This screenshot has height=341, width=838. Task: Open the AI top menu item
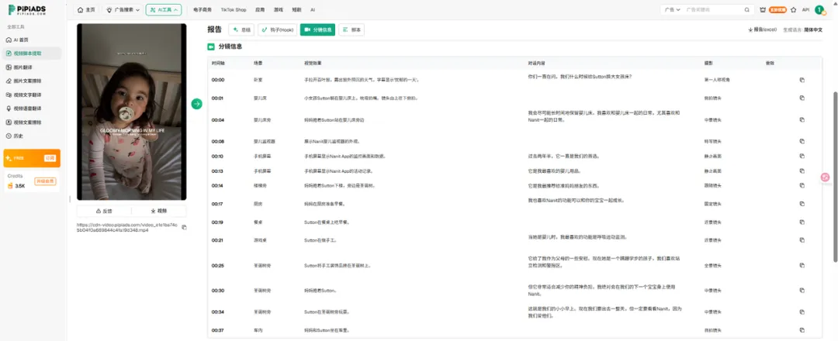[313, 9]
